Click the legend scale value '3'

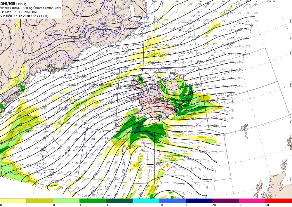(107, 205)
